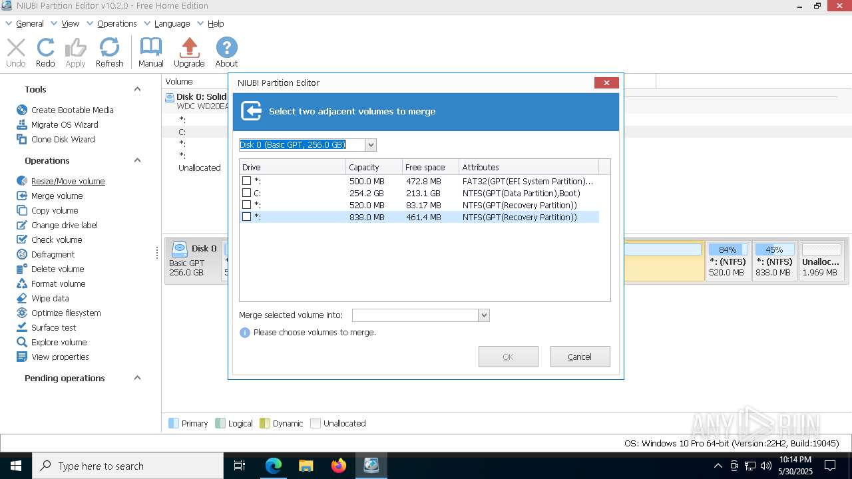Open the About question-mark icon
852x479 pixels.
coord(226,48)
